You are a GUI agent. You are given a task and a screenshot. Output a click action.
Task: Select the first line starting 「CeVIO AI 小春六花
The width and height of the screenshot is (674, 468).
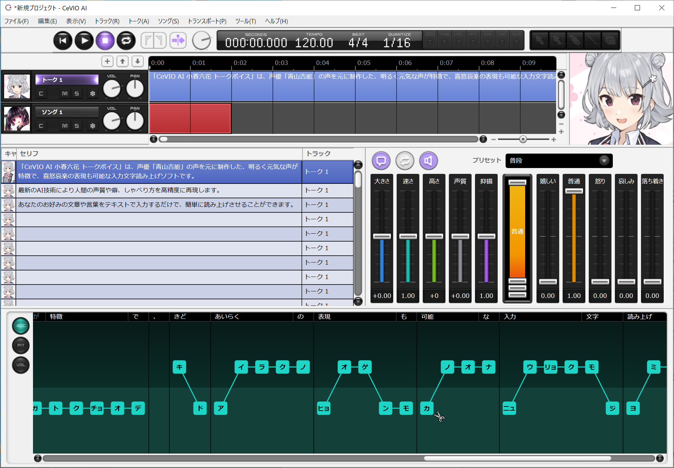[159, 171]
